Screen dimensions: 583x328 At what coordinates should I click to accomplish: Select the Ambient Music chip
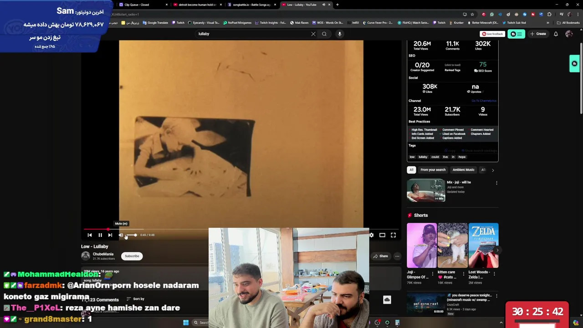click(463, 170)
